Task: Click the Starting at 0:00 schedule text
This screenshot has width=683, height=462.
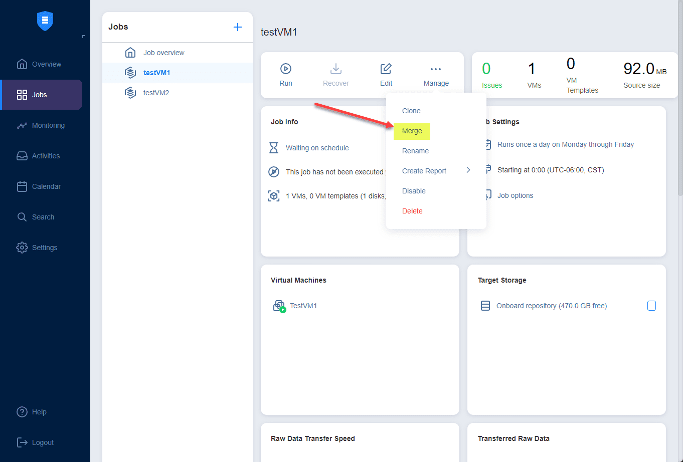Action: tap(551, 170)
